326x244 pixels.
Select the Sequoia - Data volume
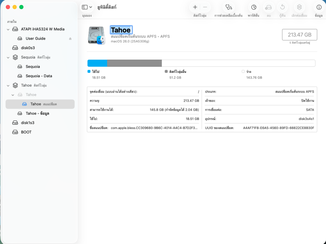[40, 76]
